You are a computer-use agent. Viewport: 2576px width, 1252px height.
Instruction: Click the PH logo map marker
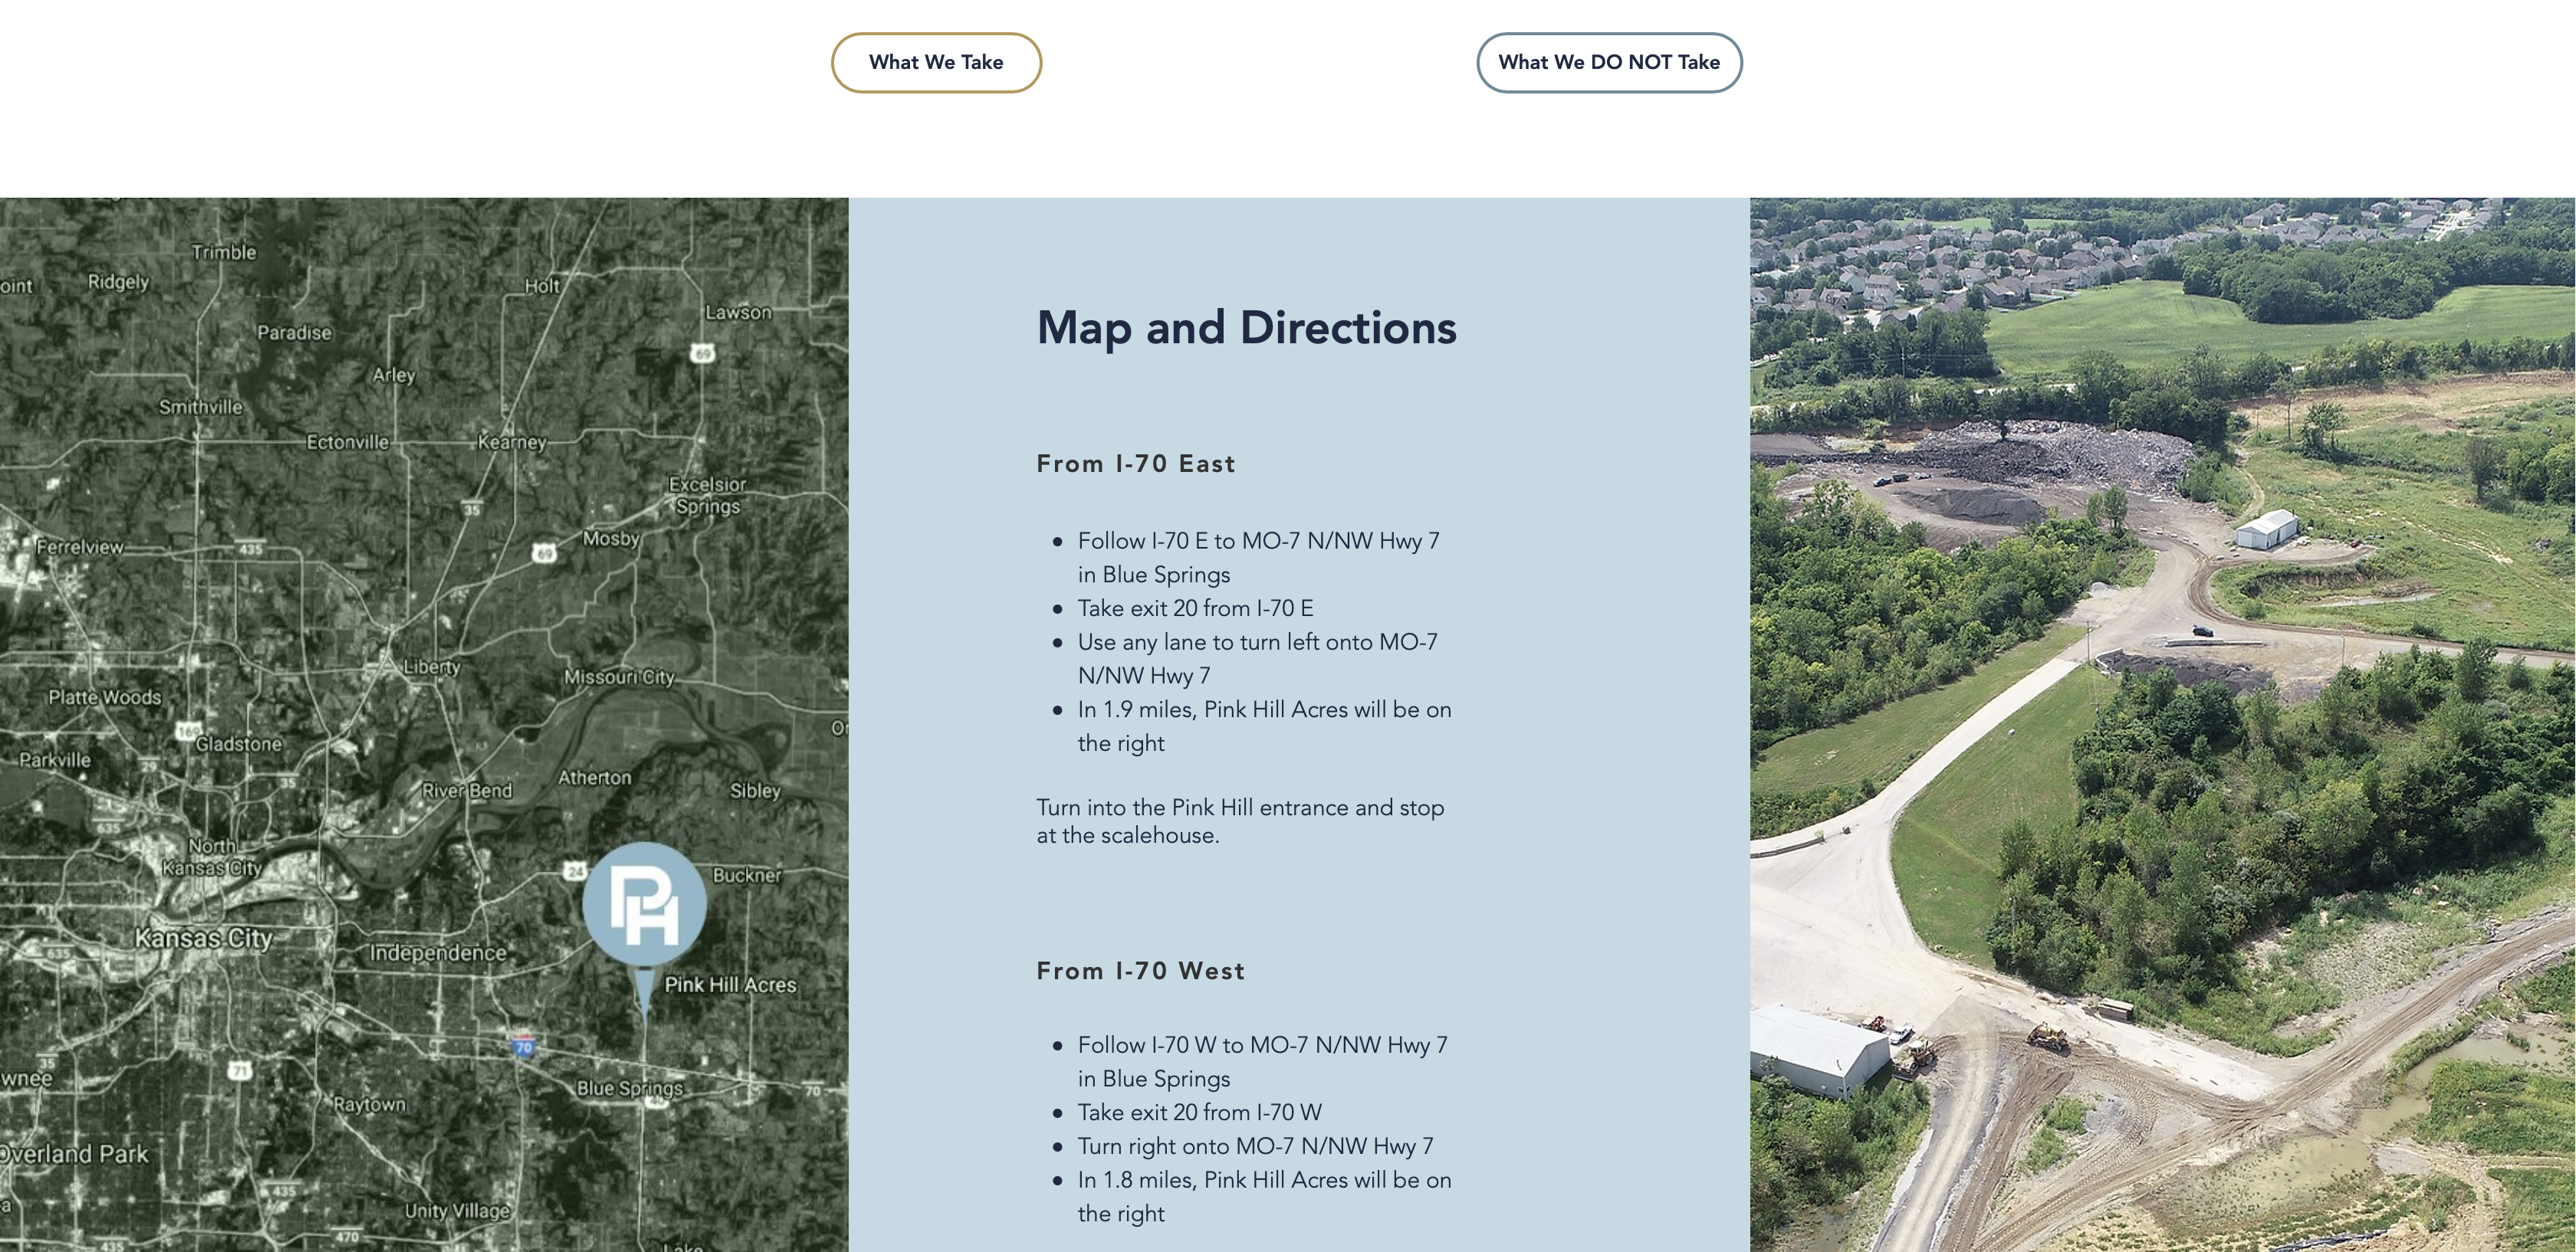click(x=645, y=904)
